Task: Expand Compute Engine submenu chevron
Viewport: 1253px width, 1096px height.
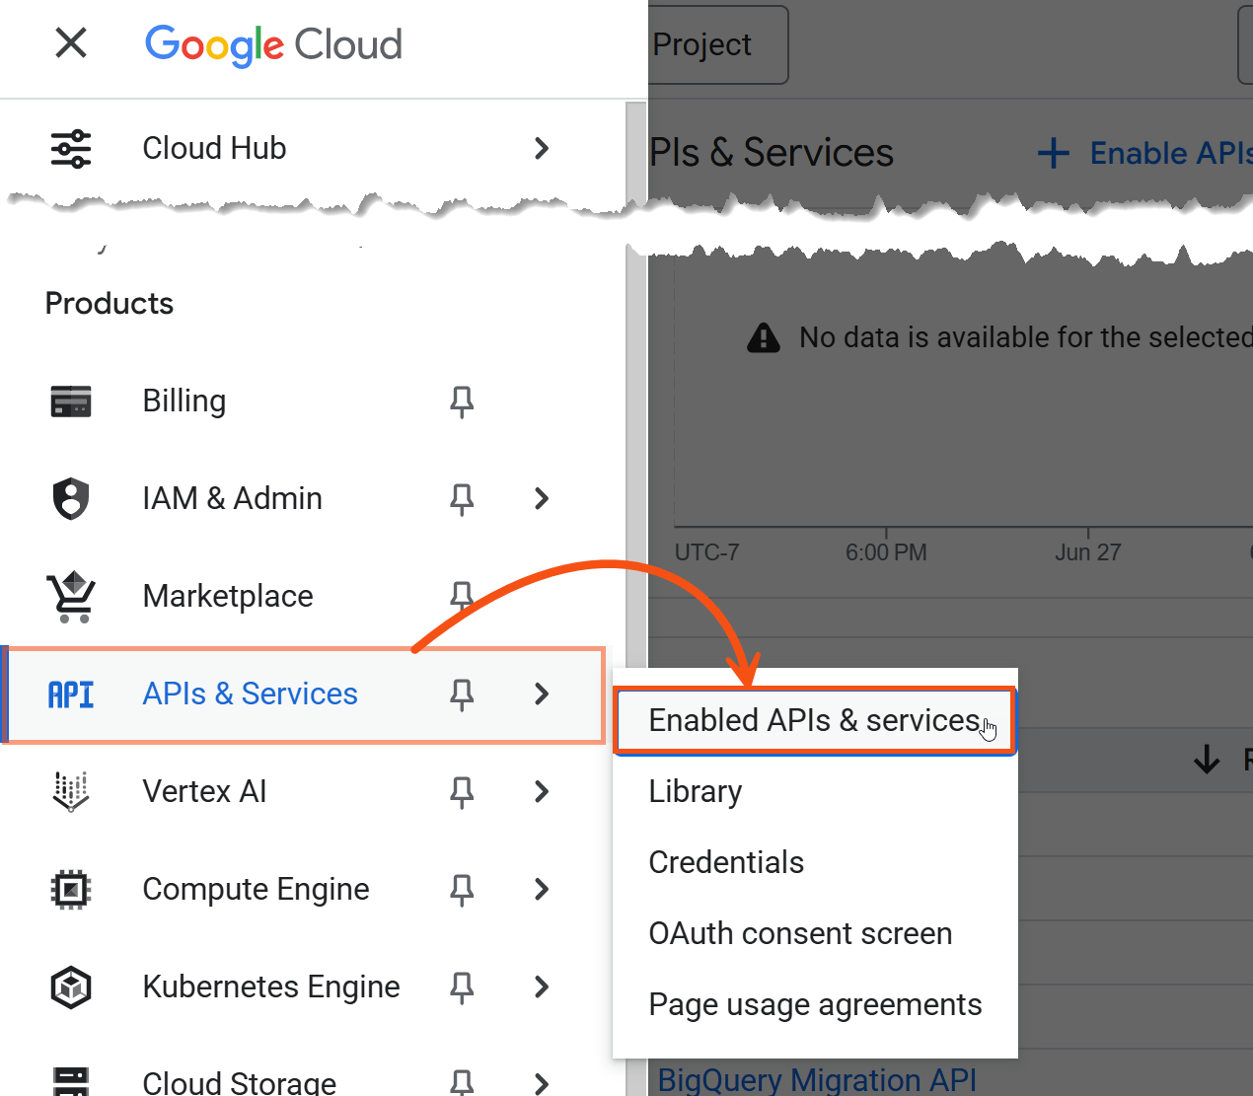Action: click(541, 889)
